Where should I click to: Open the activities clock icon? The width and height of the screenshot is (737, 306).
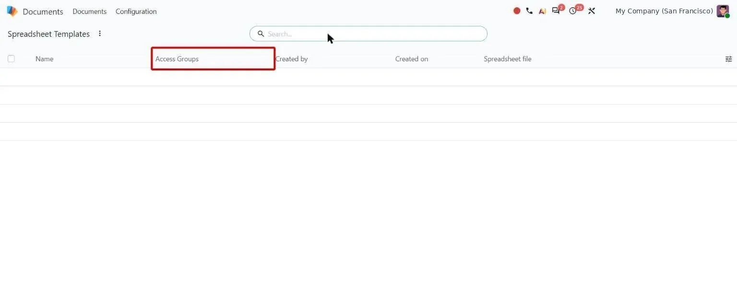tap(573, 11)
